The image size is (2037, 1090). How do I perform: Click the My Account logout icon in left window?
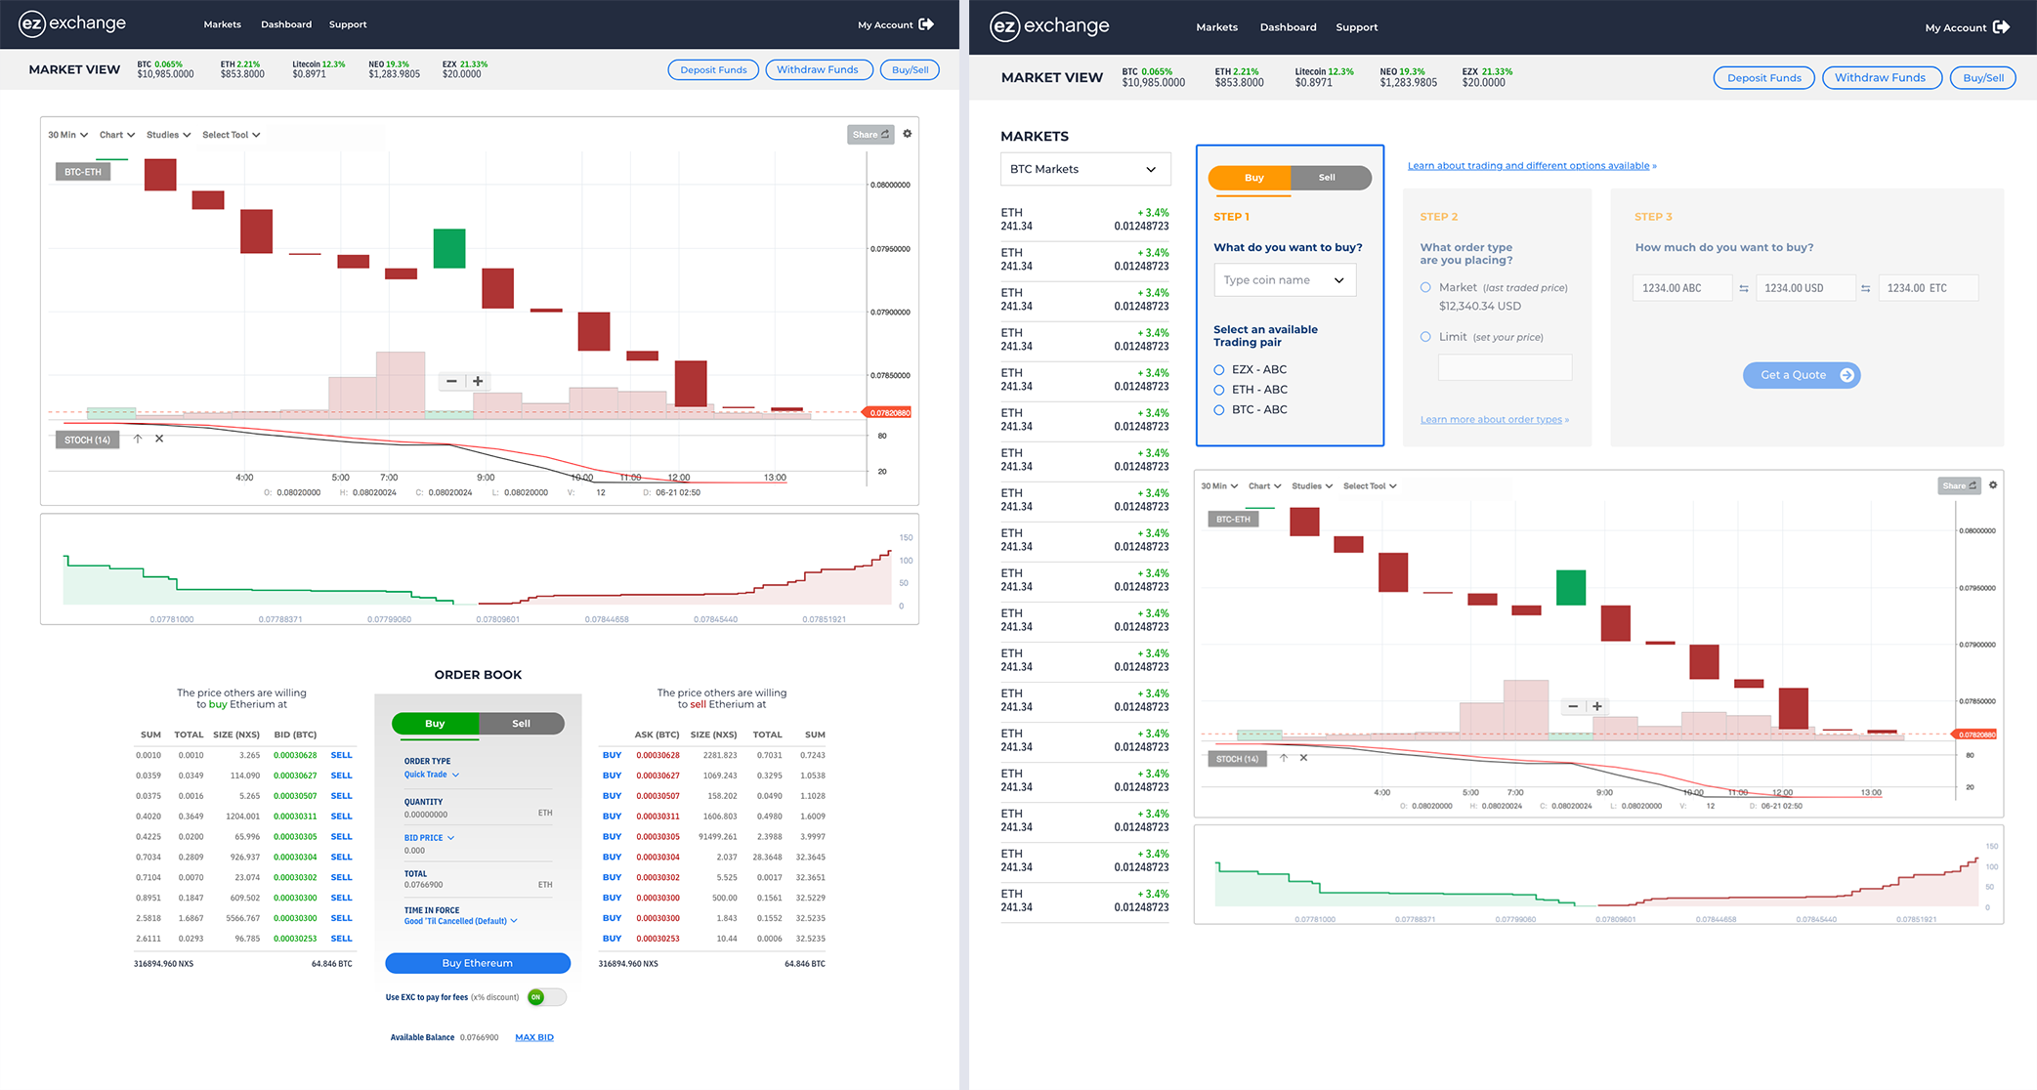click(926, 24)
